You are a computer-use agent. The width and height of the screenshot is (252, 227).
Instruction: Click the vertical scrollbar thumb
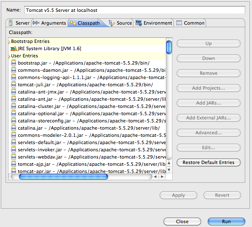point(169,47)
